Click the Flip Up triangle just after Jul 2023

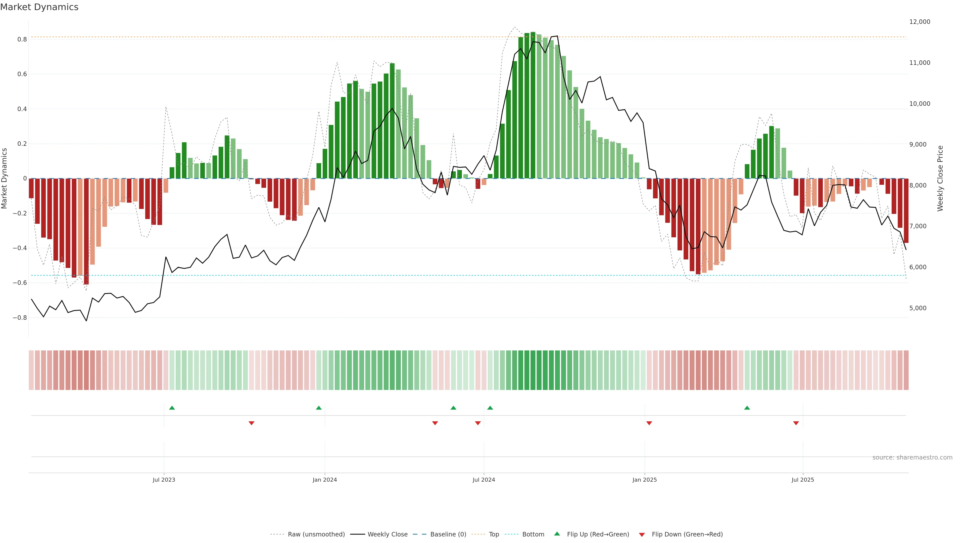(x=172, y=408)
